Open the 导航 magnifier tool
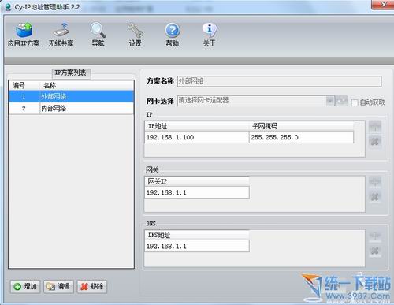 [98, 35]
